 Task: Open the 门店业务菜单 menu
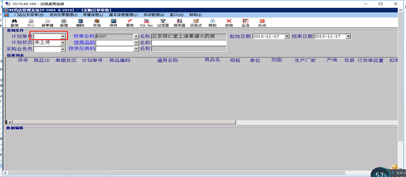[x=29, y=15]
